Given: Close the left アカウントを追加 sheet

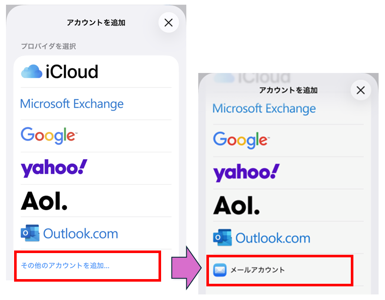Looking at the screenshot, I should point(168,23).
